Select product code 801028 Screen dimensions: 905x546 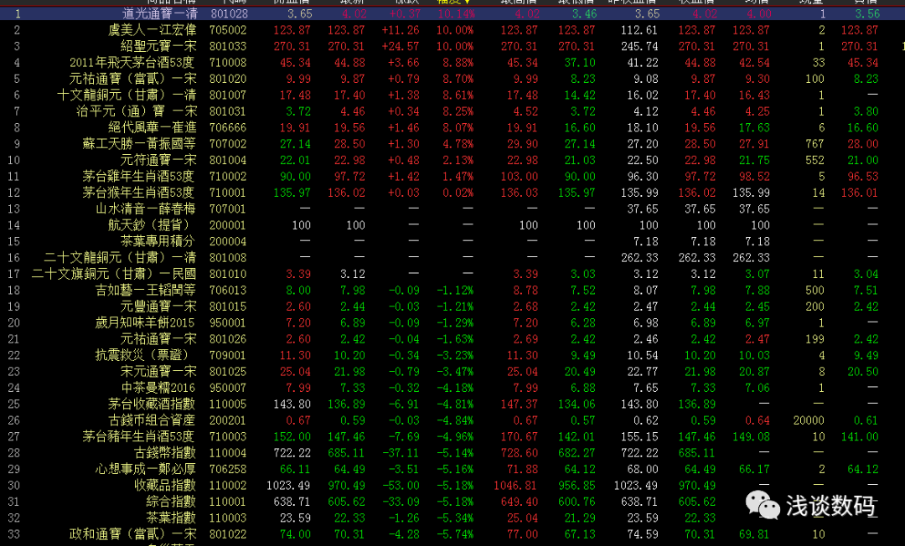point(229,14)
